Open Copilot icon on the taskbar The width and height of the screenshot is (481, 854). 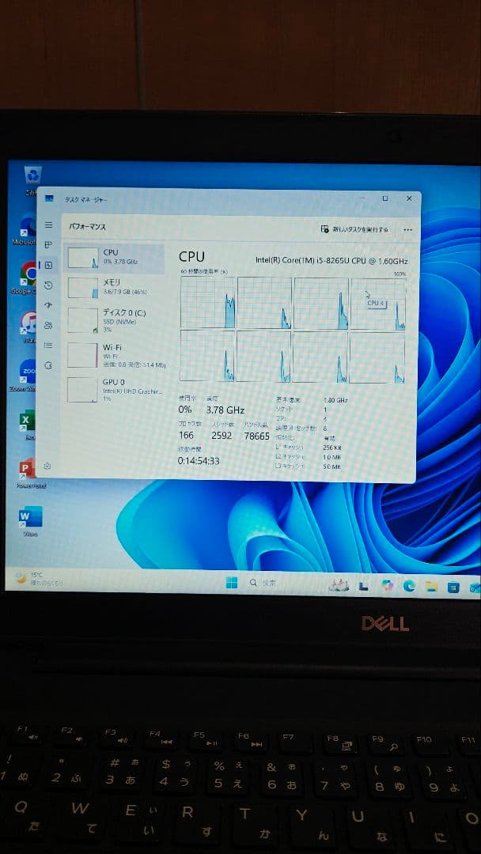click(388, 585)
